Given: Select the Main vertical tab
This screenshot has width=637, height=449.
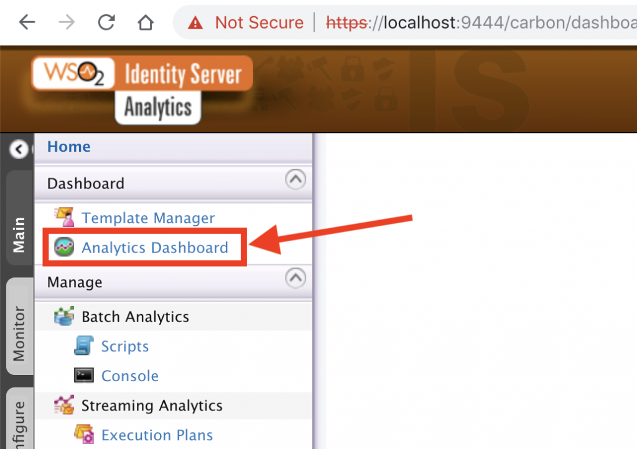Looking at the screenshot, I should click(19, 234).
